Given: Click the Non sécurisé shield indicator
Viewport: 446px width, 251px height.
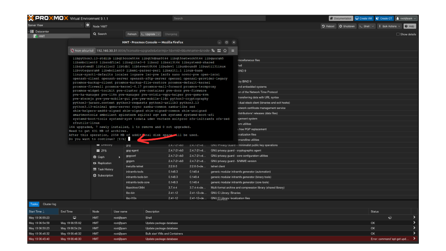Looking at the screenshot, I should (x=82, y=51).
